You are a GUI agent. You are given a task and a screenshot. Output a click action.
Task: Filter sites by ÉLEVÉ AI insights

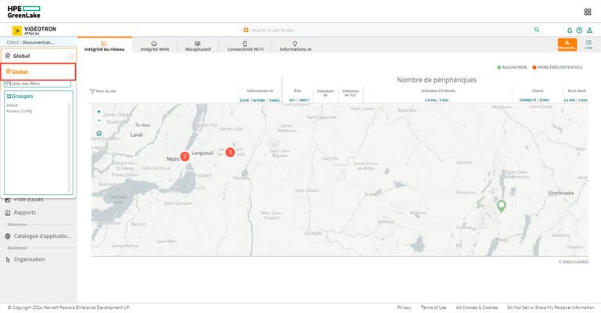244,100
